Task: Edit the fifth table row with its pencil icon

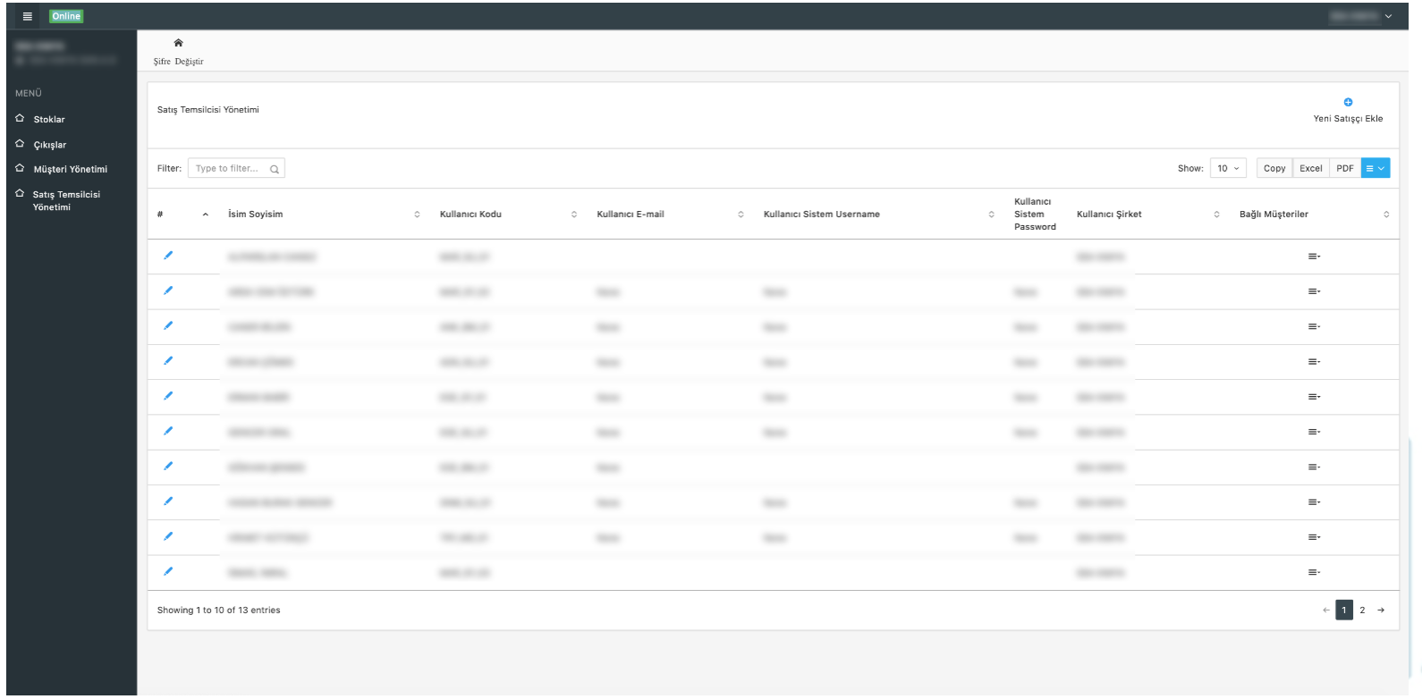Action: coord(168,396)
